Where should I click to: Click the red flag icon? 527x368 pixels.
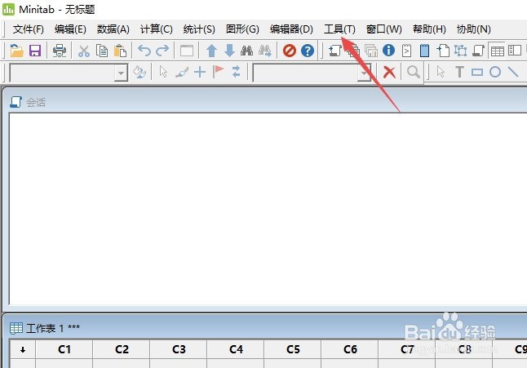tap(218, 72)
